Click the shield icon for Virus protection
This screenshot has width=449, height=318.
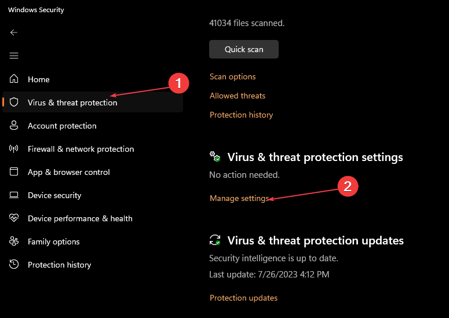click(x=14, y=102)
